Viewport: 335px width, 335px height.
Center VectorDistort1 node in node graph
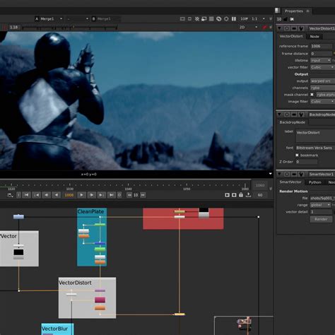(x=287, y=28)
